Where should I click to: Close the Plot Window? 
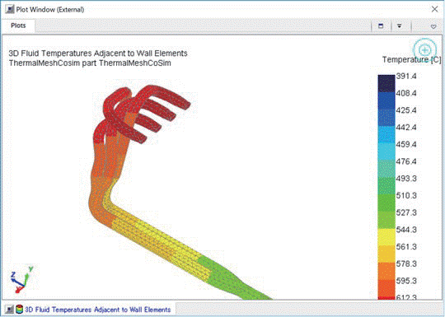[434, 9]
